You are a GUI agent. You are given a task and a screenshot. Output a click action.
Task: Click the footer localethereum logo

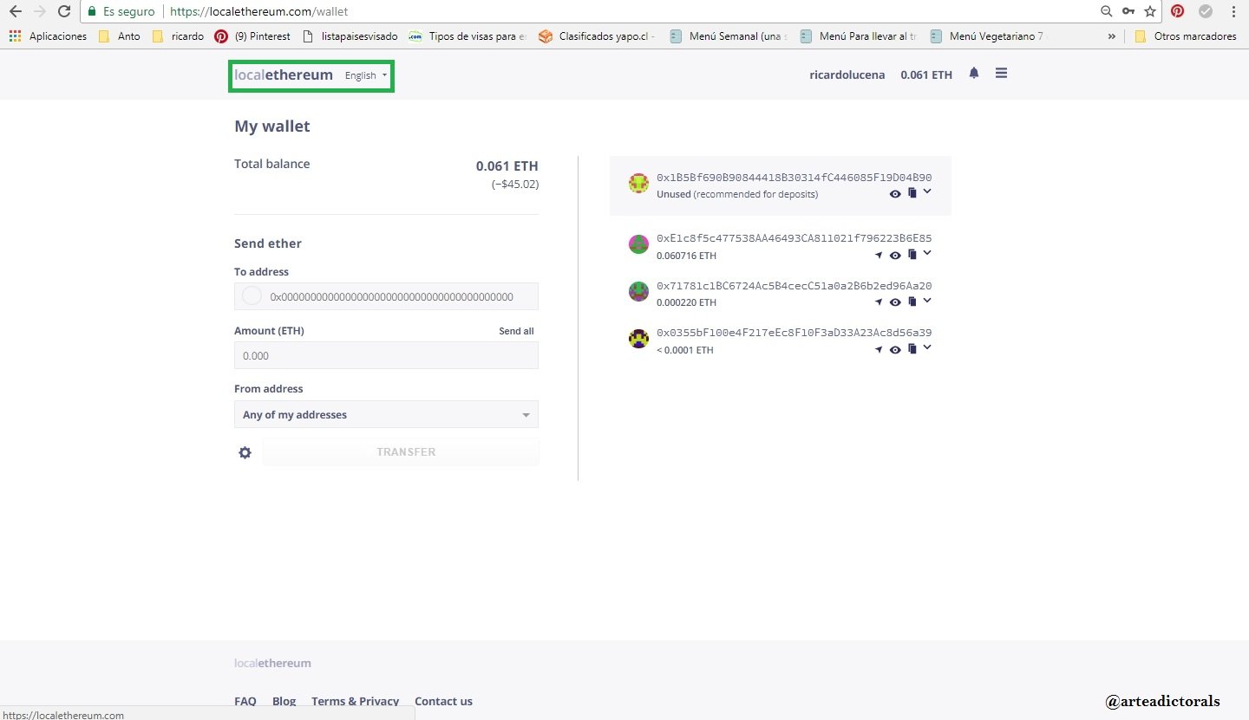pos(272,663)
